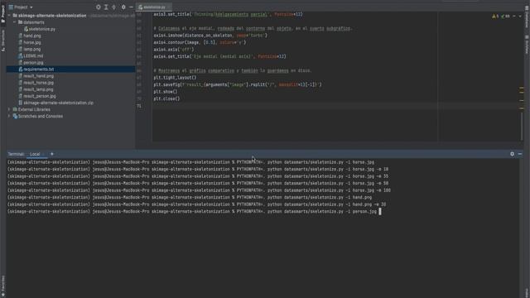Click the axis4.axis('off') code line
This screenshot has width=530, height=298.
point(174,50)
